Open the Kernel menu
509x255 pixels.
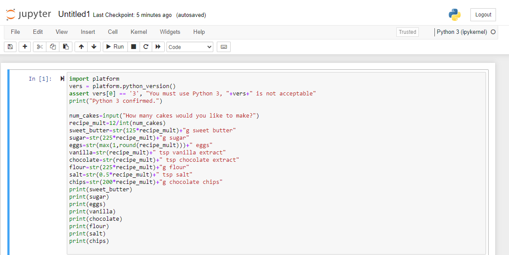point(139,32)
